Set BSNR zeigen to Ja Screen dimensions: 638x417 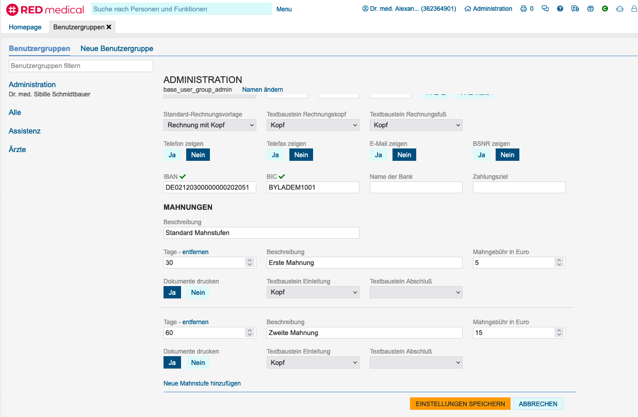click(481, 155)
